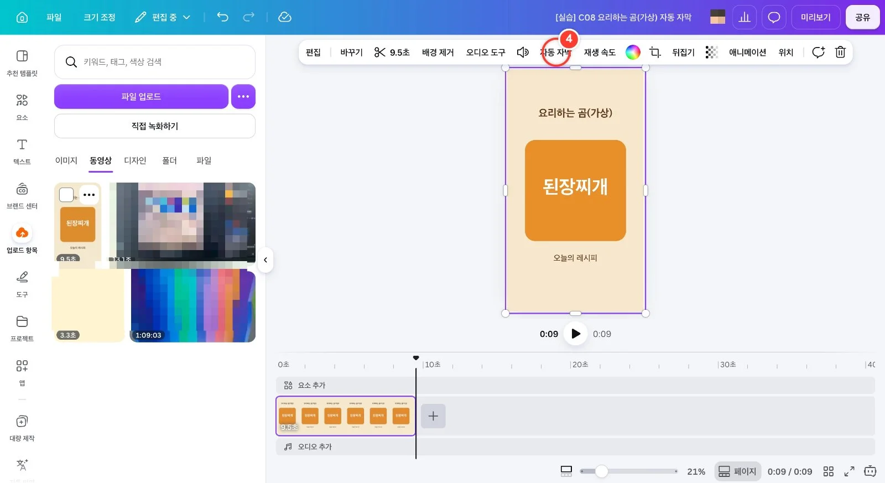Viewport: 885px width, 483px height.
Task: Open the rainbow color picker swatch
Action: (x=633, y=52)
